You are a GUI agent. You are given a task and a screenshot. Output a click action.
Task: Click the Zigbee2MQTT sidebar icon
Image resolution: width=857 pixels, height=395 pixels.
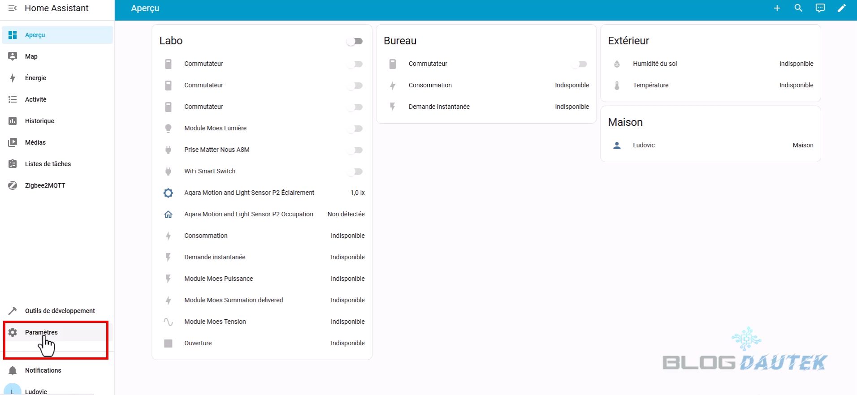pyautogui.click(x=13, y=185)
